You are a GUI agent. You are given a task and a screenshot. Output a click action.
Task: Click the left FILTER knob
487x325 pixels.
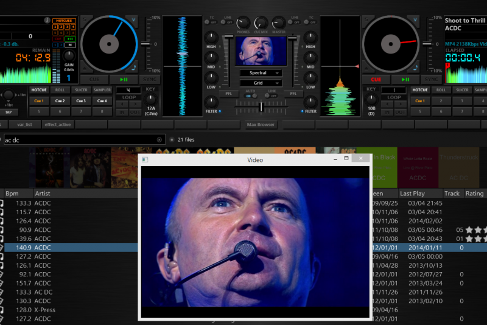211,102
